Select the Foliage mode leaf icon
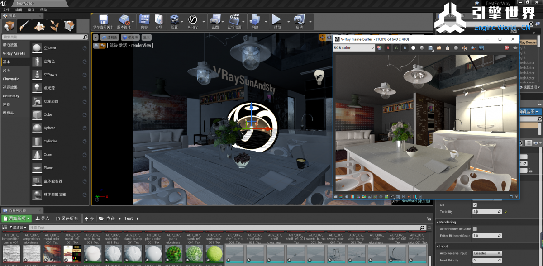This screenshot has width=543, height=266. point(54,26)
